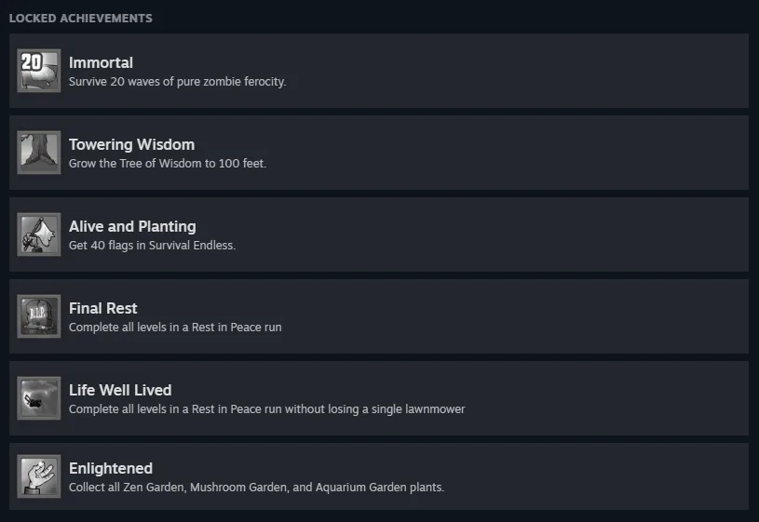Click the Alive and Planting flag icon
This screenshot has width=759, height=522.
pyautogui.click(x=38, y=234)
